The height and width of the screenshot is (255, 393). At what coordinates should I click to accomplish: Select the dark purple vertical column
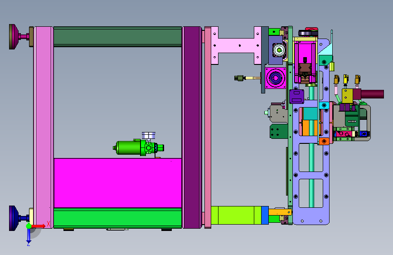tap(192, 127)
